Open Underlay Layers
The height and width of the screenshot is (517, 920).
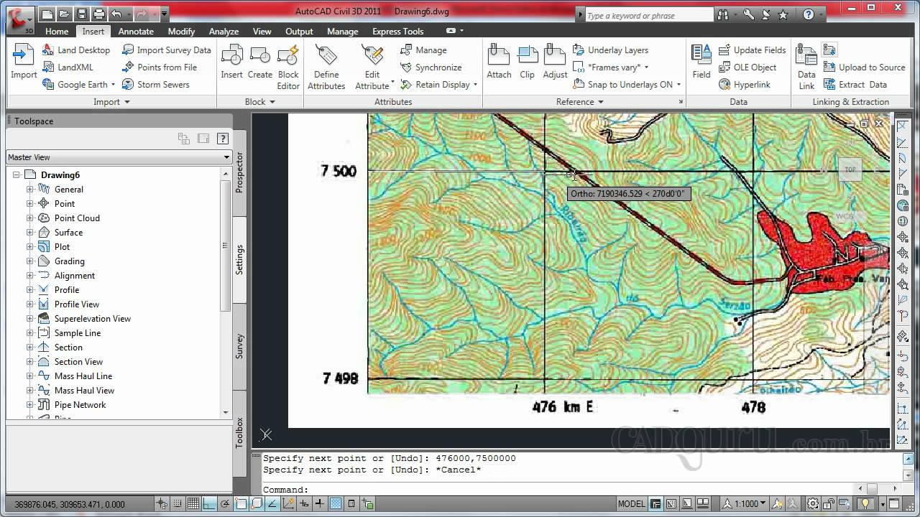pyautogui.click(x=611, y=50)
